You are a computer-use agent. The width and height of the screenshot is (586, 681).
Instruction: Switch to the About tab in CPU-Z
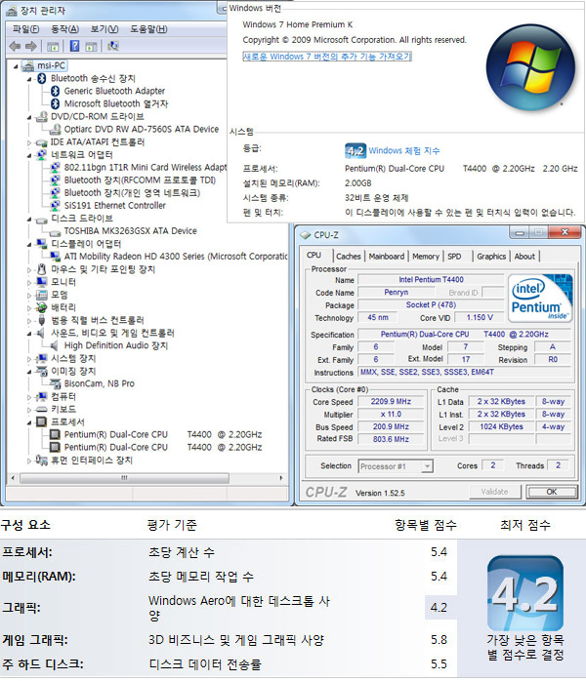[524, 257]
